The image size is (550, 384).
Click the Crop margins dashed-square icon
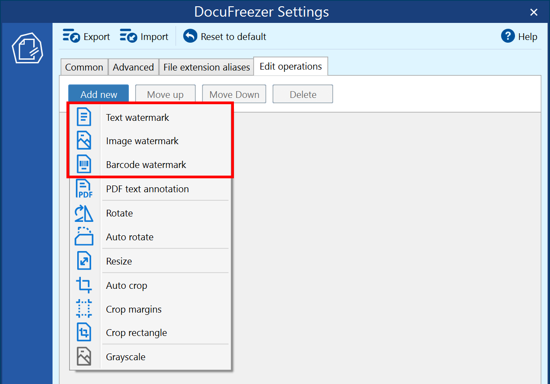(x=84, y=309)
